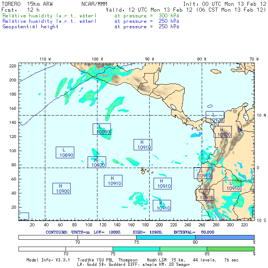
Task: Pick the dark green 85% swatch in lower colorbar
Action: click(230, 249)
